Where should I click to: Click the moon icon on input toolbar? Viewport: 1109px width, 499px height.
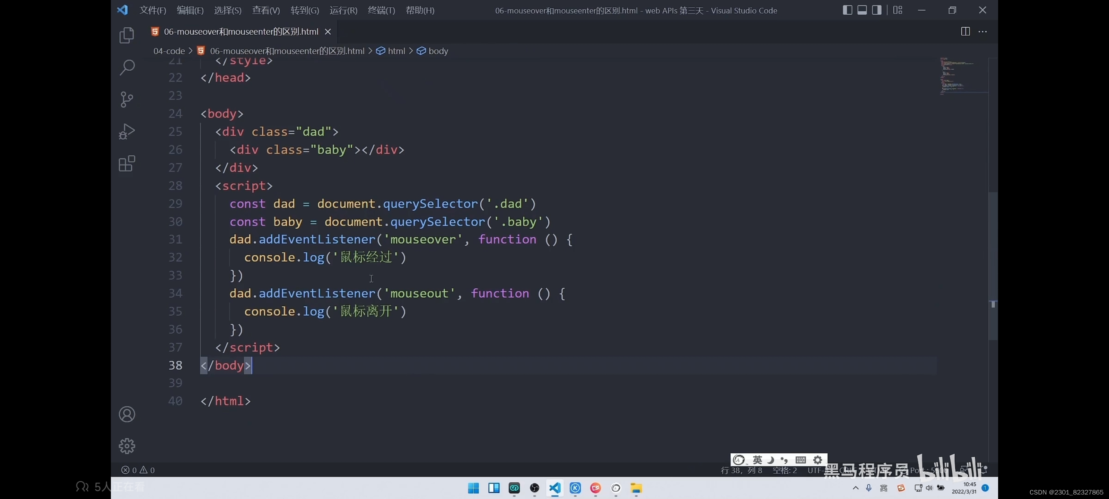click(x=771, y=460)
